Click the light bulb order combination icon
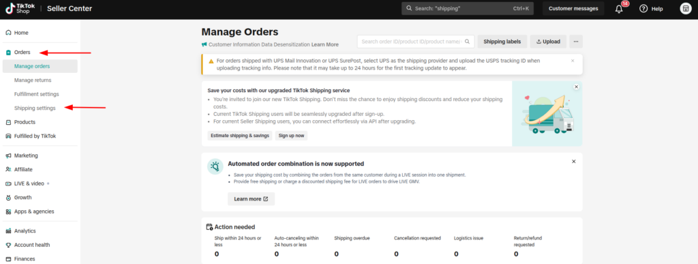 [215, 166]
